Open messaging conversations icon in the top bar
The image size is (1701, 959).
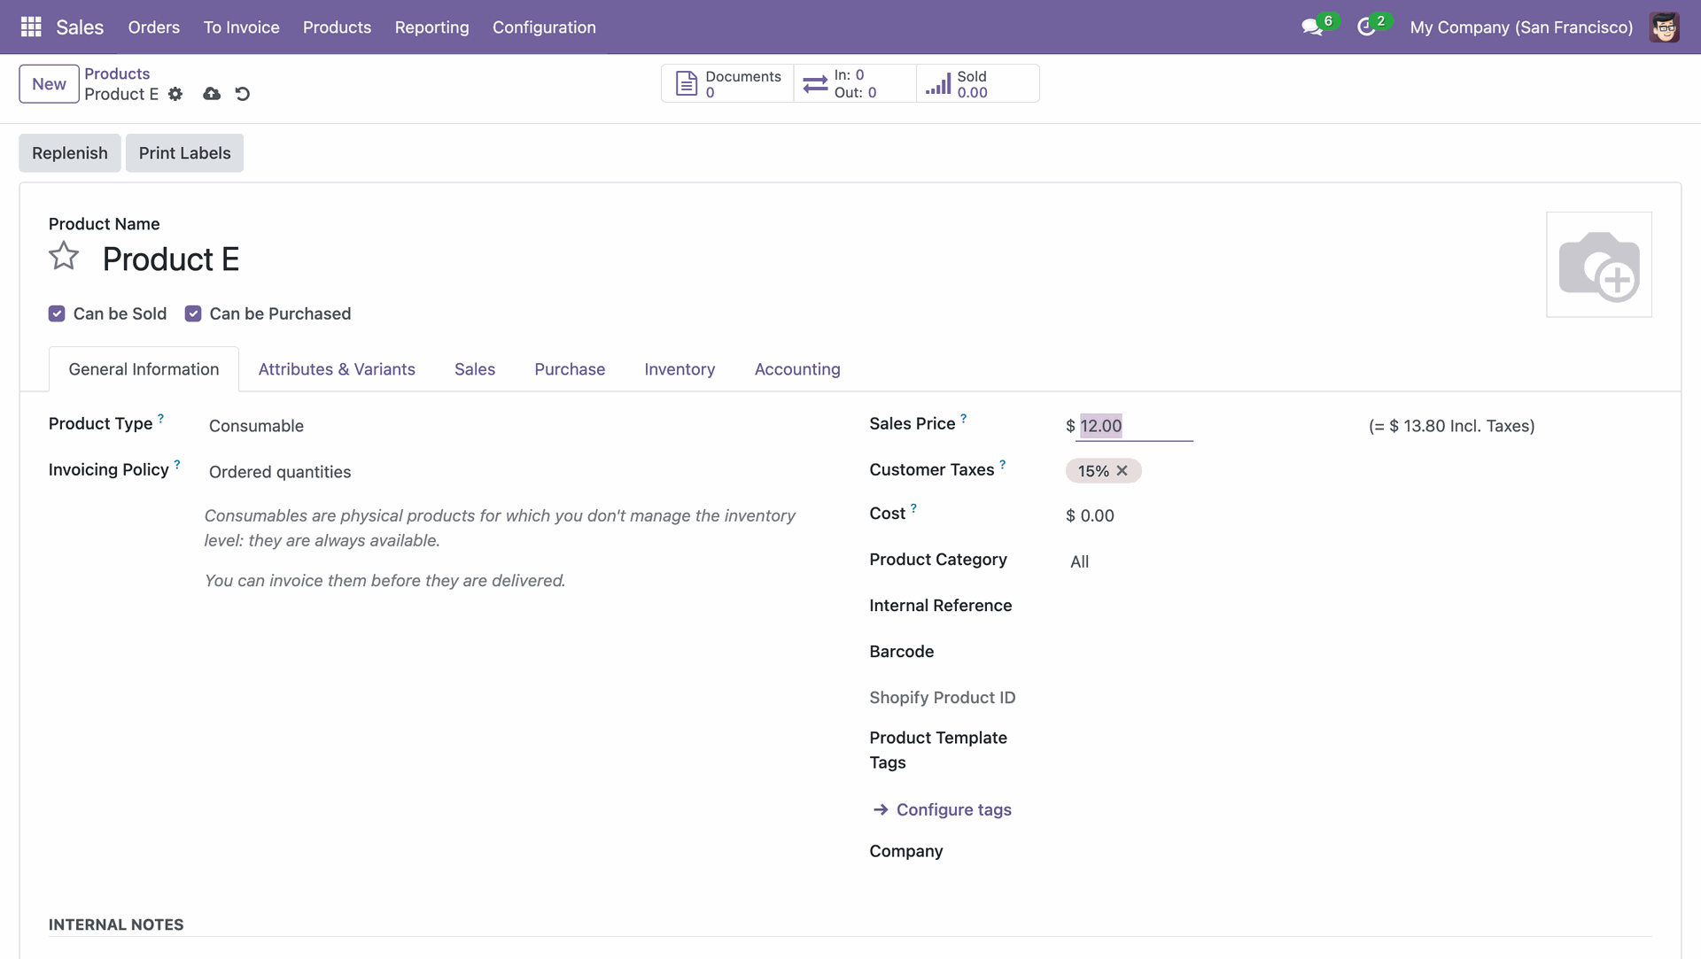pyautogui.click(x=1312, y=27)
